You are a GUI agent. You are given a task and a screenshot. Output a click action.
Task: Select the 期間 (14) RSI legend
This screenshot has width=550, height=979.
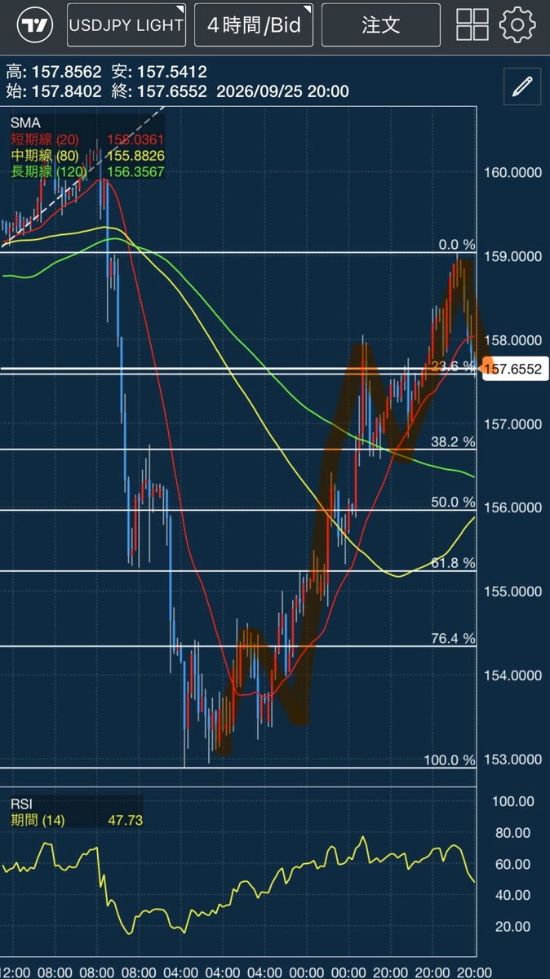[37, 820]
